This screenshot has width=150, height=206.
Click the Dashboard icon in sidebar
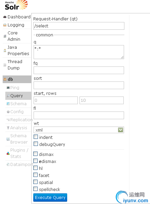[5, 17]
